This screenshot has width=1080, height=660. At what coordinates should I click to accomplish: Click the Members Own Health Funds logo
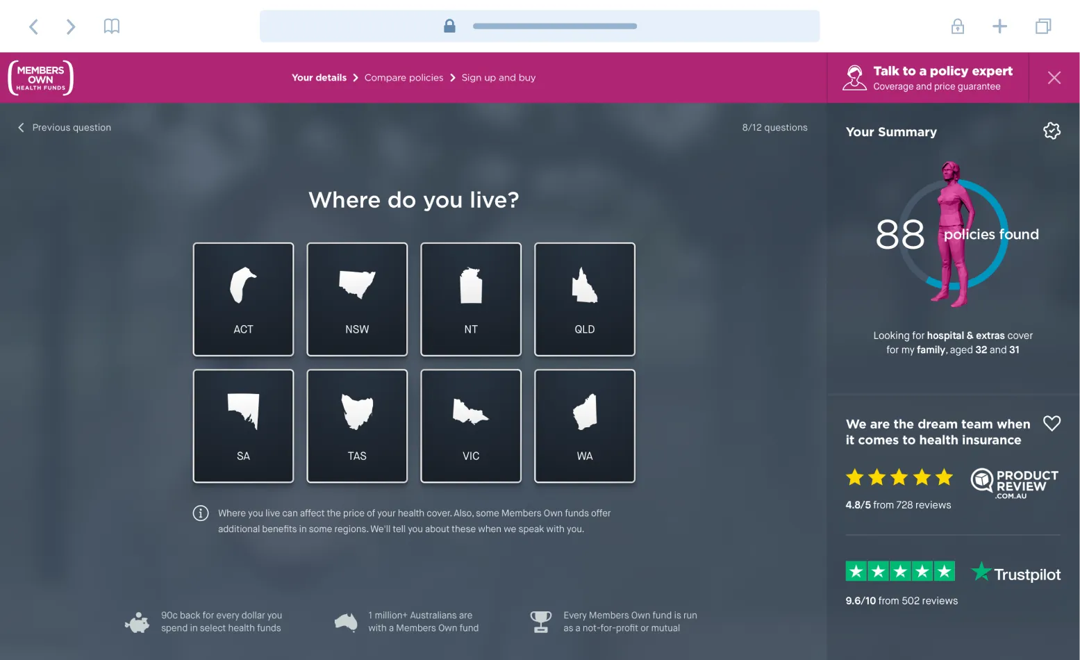point(40,78)
